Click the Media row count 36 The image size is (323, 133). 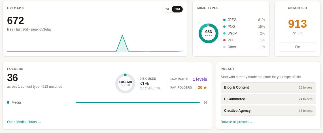tap(205, 102)
